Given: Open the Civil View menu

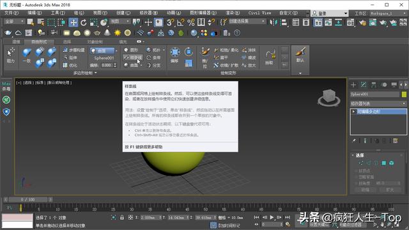Looking at the screenshot, I should (259, 13).
